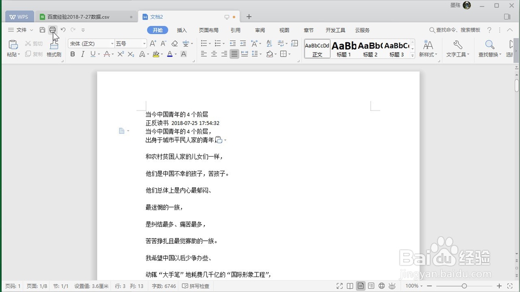Open the Text Tools (文字工具) wrench
Viewport: 520px width, 292px height.
pos(458,48)
